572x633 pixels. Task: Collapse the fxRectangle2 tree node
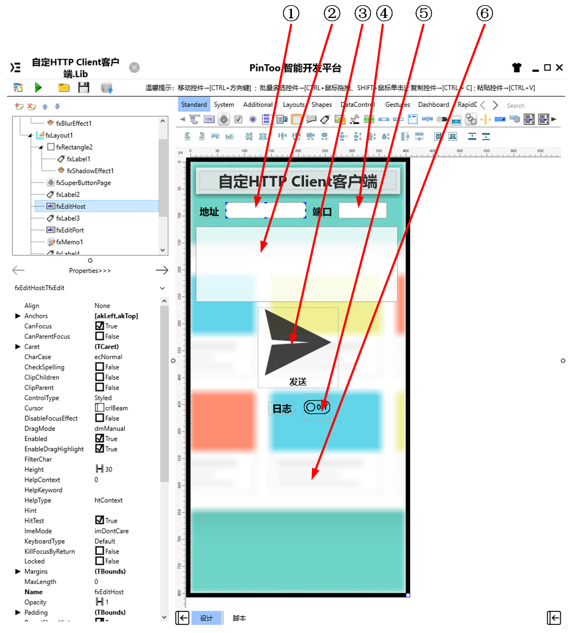41,147
